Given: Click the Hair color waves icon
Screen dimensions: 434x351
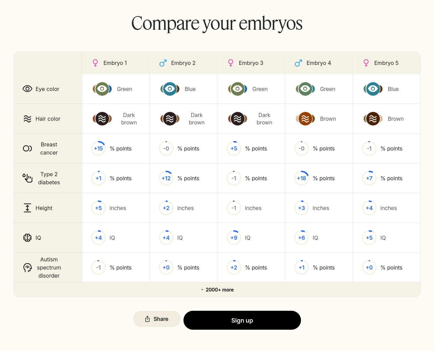Looking at the screenshot, I should click(27, 119).
